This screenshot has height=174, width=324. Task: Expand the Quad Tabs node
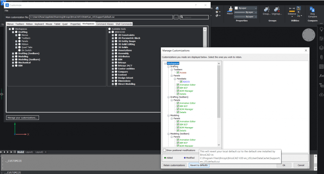(x=16, y=47)
